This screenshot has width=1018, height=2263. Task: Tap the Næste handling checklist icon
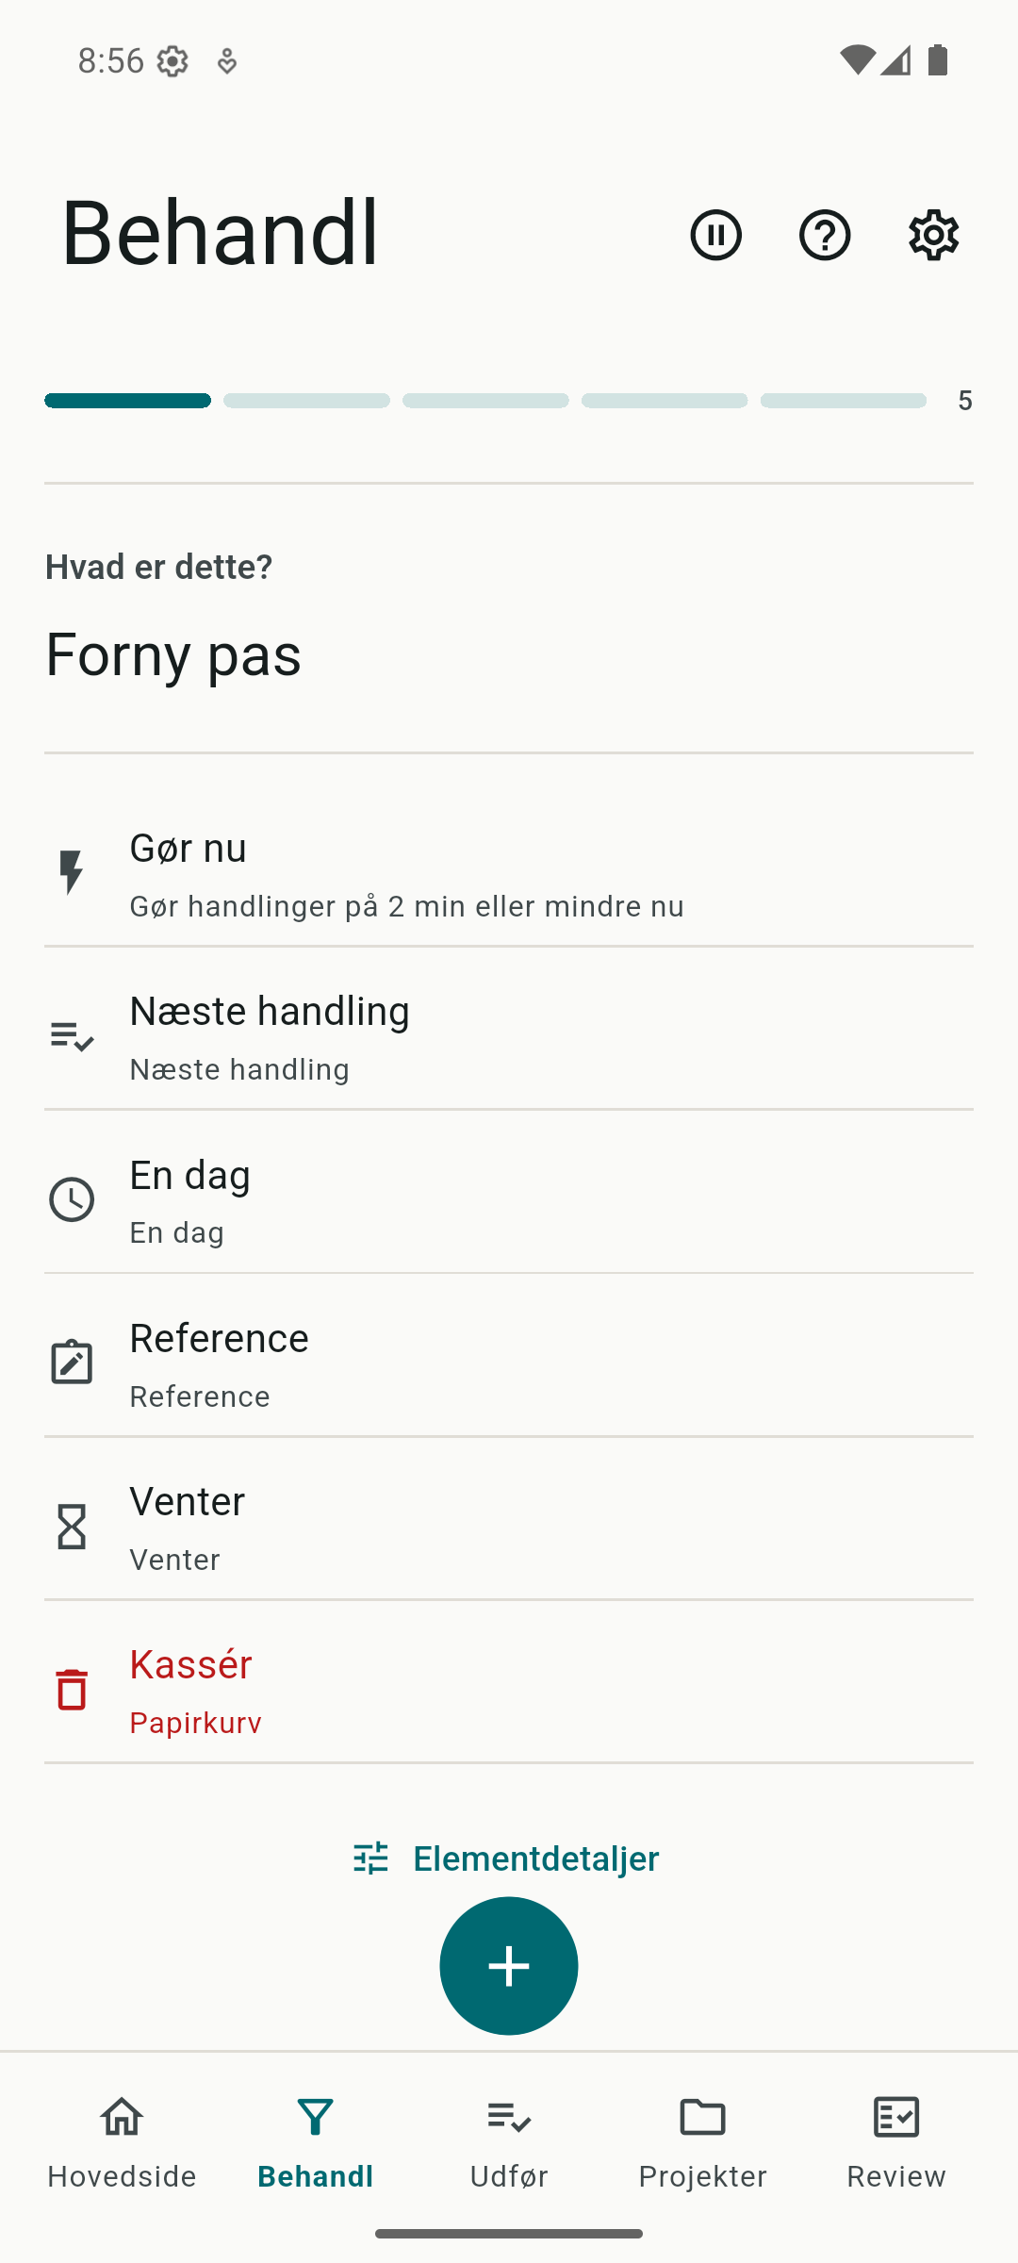click(x=72, y=1035)
